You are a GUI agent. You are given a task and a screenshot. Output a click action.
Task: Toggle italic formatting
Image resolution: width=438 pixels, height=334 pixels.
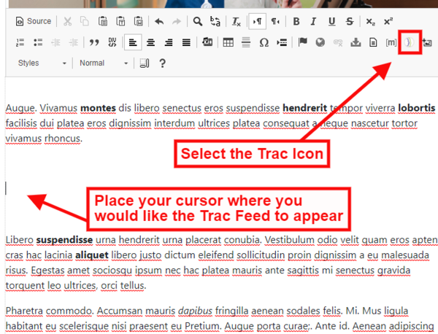click(313, 21)
